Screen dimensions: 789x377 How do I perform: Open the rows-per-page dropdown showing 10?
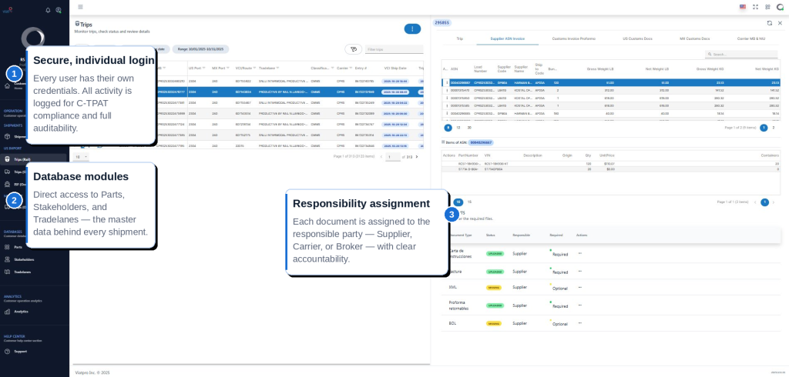point(81,157)
